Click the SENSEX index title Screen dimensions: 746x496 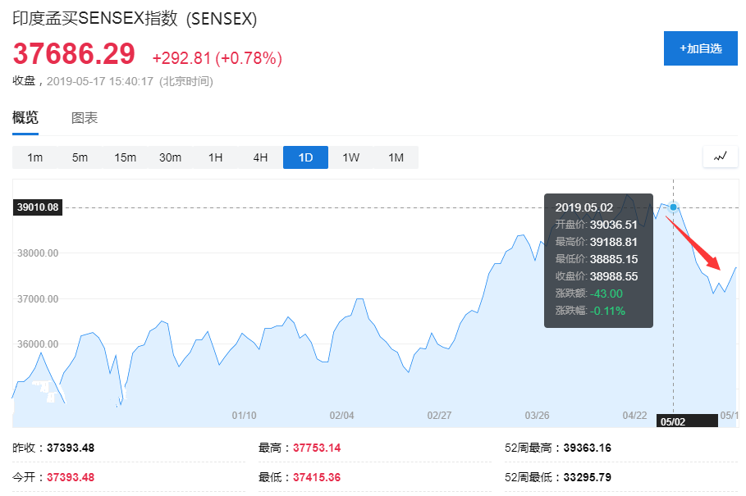pos(135,19)
